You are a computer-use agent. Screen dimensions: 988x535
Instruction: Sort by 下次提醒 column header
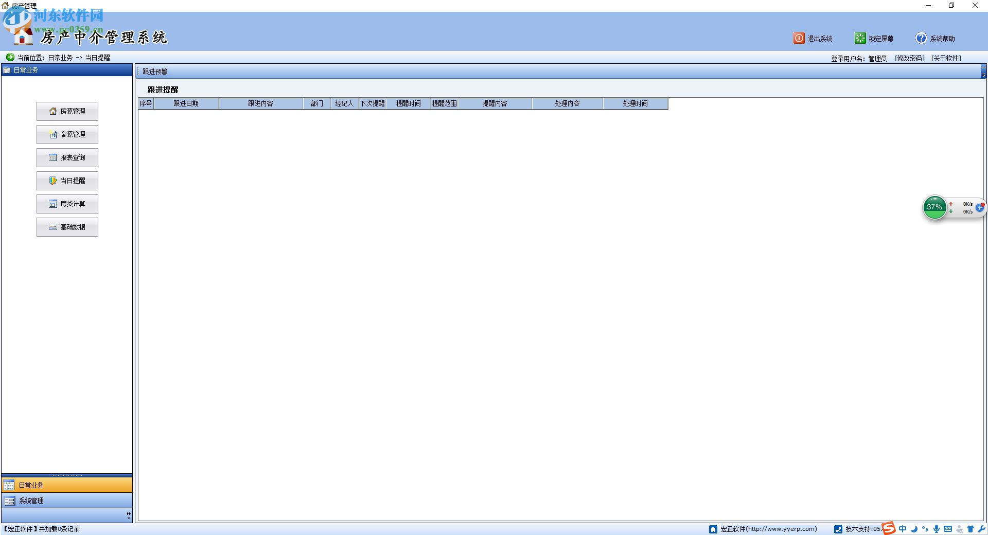click(x=373, y=103)
